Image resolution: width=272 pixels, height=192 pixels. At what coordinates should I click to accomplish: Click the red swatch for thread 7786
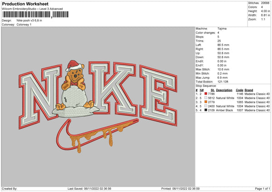click(206, 94)
